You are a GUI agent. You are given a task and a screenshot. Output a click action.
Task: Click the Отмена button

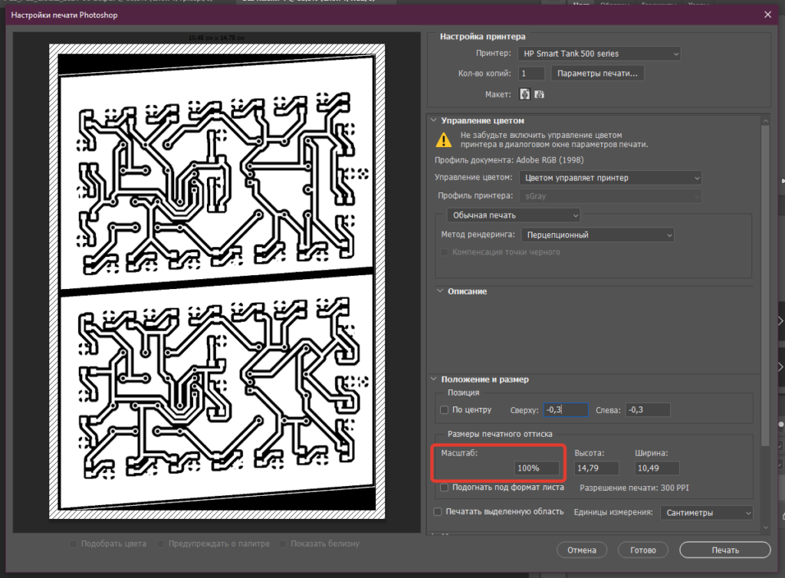pyautogui.click(x=582, y=550)
